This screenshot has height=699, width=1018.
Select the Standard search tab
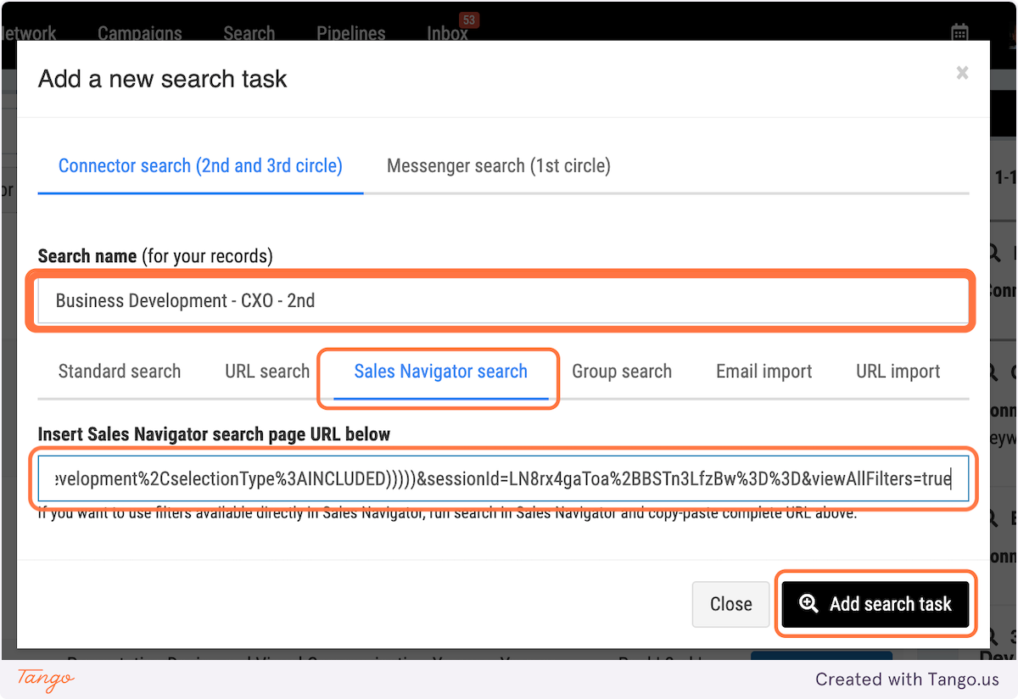tap(120, 372)
